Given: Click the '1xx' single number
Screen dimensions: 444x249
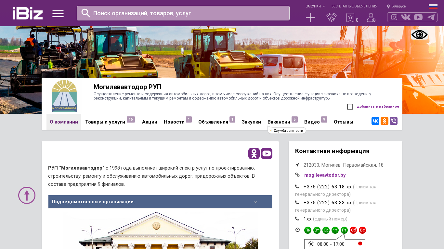Looking at the screenshot, I should [x=307, y=219].
